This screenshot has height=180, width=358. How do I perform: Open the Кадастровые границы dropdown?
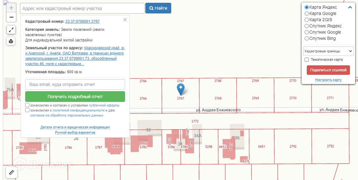(x=328, y=51)
